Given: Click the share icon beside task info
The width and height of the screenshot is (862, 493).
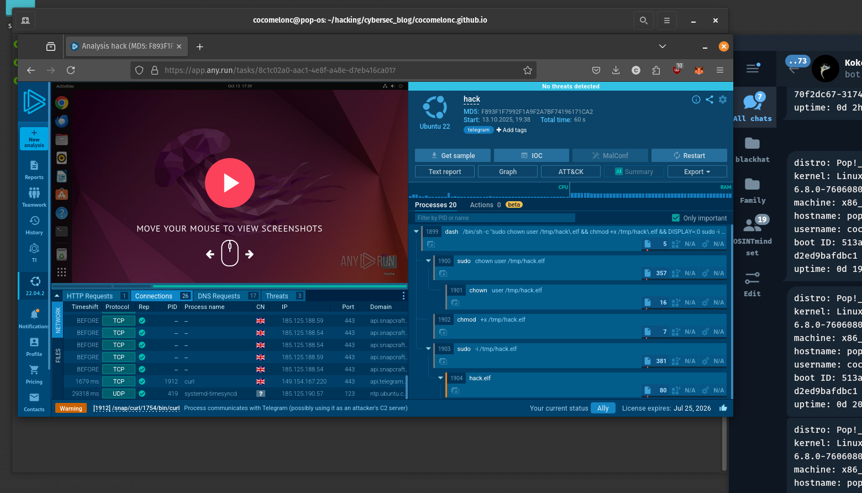Looking at the screenshot, I should pos(709,99).
